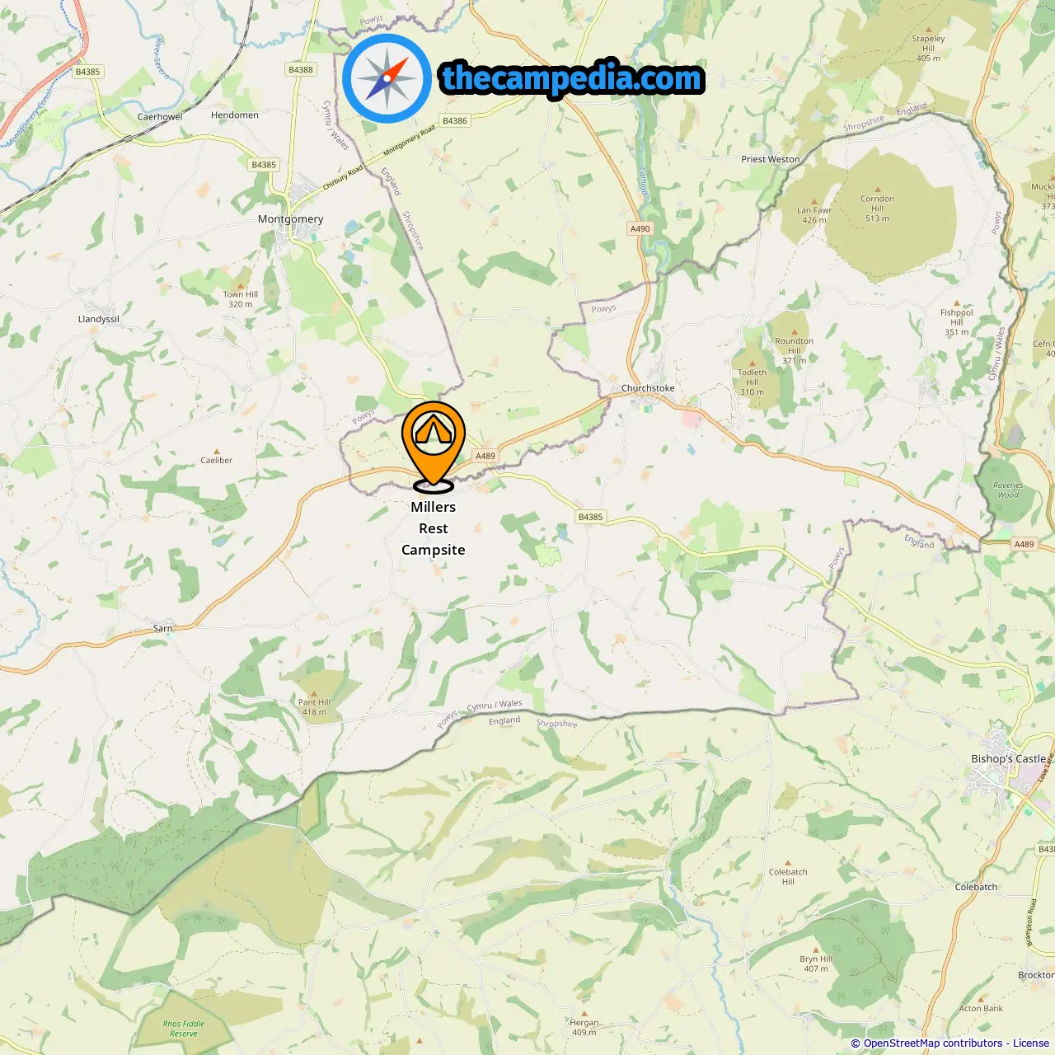Select the Montgomery town label
1055x1055 pixels.
point(290,218)
